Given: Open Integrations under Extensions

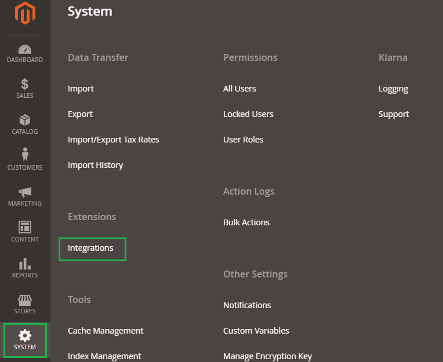Looking at the screenshot, I should pos(90,248).
